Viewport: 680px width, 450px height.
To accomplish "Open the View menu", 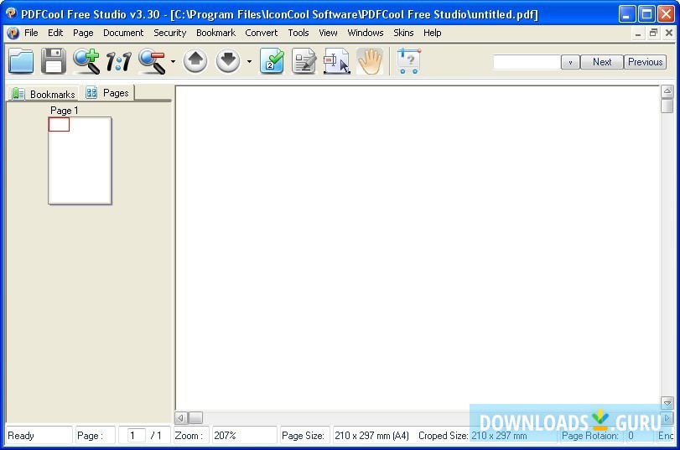I will click(x=328, y=33).
